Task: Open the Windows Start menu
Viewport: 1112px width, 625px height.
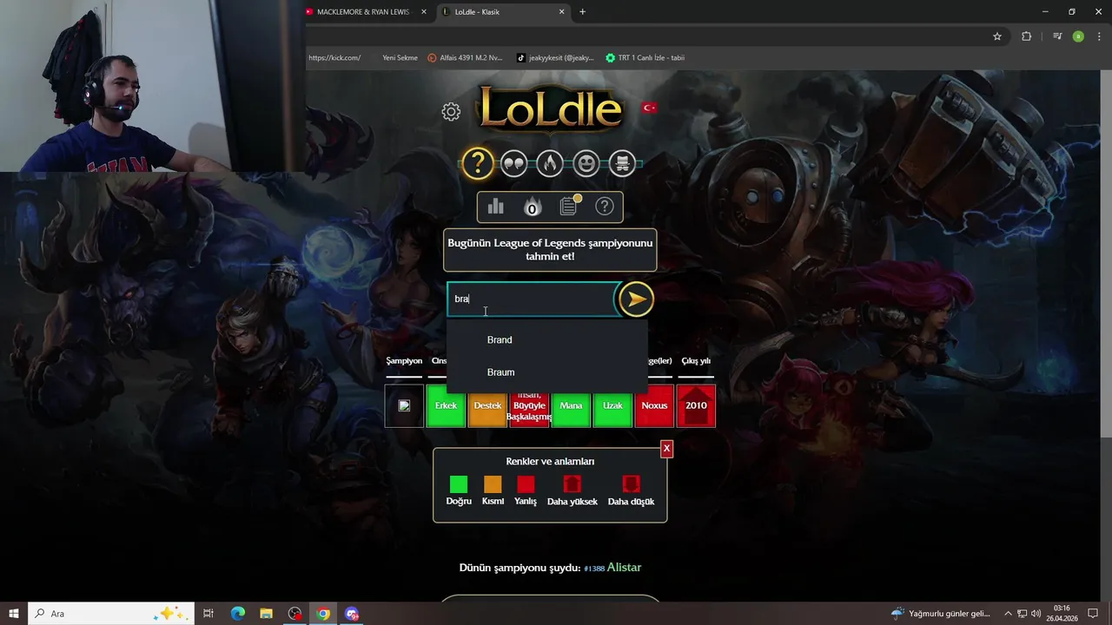Action: click(14, 614)
